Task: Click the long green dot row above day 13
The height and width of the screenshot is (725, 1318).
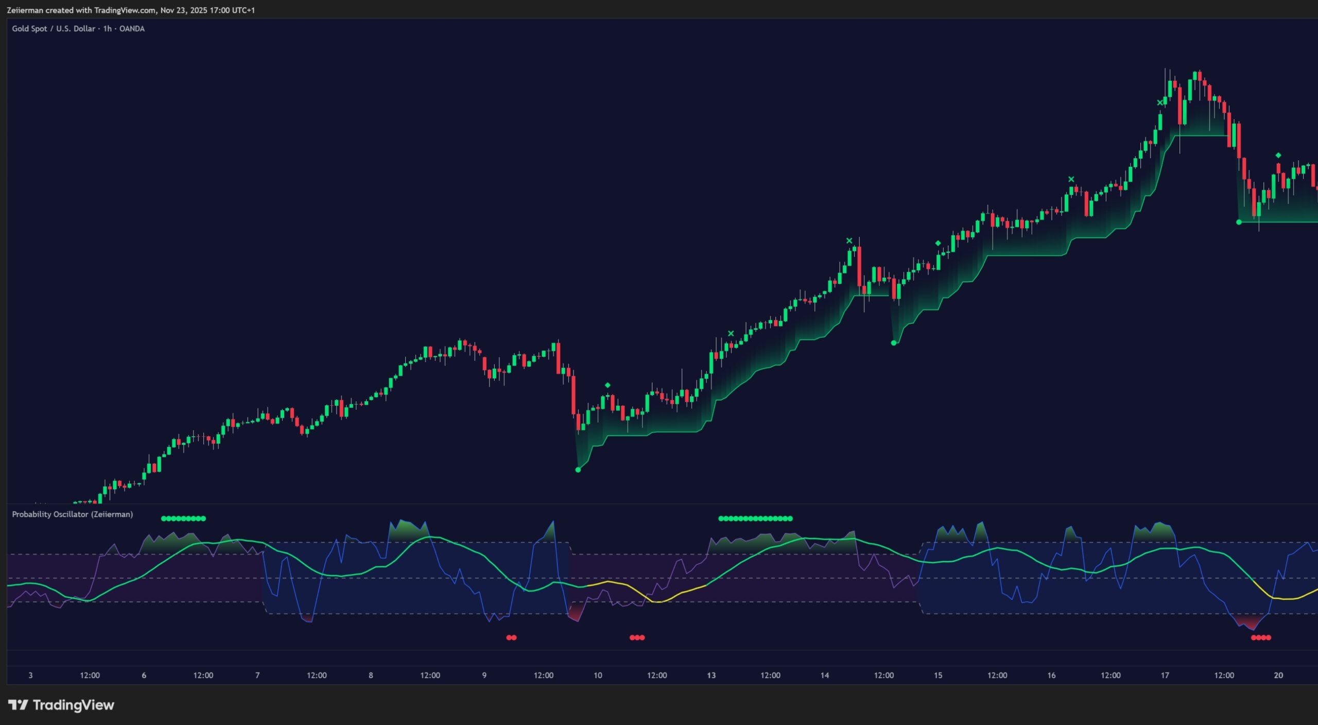Action: click(755, 519)
